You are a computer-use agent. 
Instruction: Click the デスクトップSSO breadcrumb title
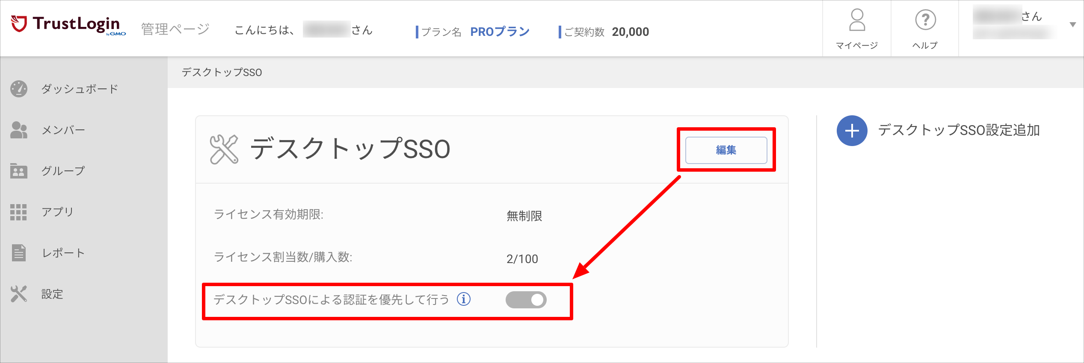(x=222, y=72)
